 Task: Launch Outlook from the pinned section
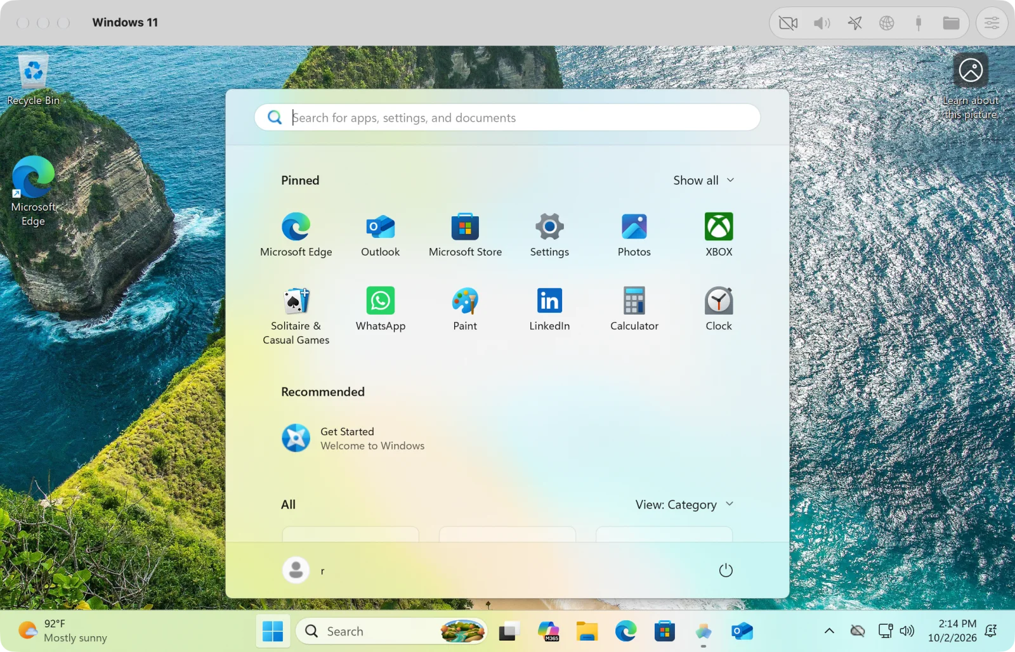(x=380, y=235)
